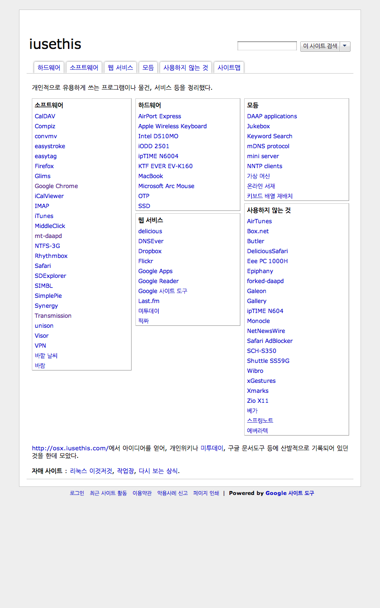
Task: Click the SSD link
Action: click(144, 206)
